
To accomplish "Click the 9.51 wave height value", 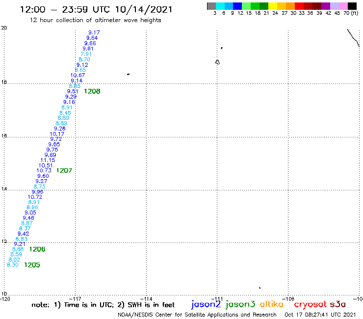I will 73,91.
